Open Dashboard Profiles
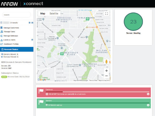The image size is (155, 116). click(x=11, y=44)
